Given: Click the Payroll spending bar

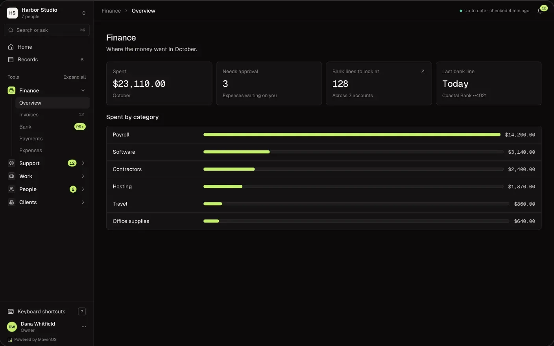Looking at the screenshot, I should (352, 134).
